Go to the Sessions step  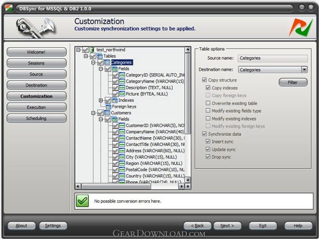click(36, 63)
